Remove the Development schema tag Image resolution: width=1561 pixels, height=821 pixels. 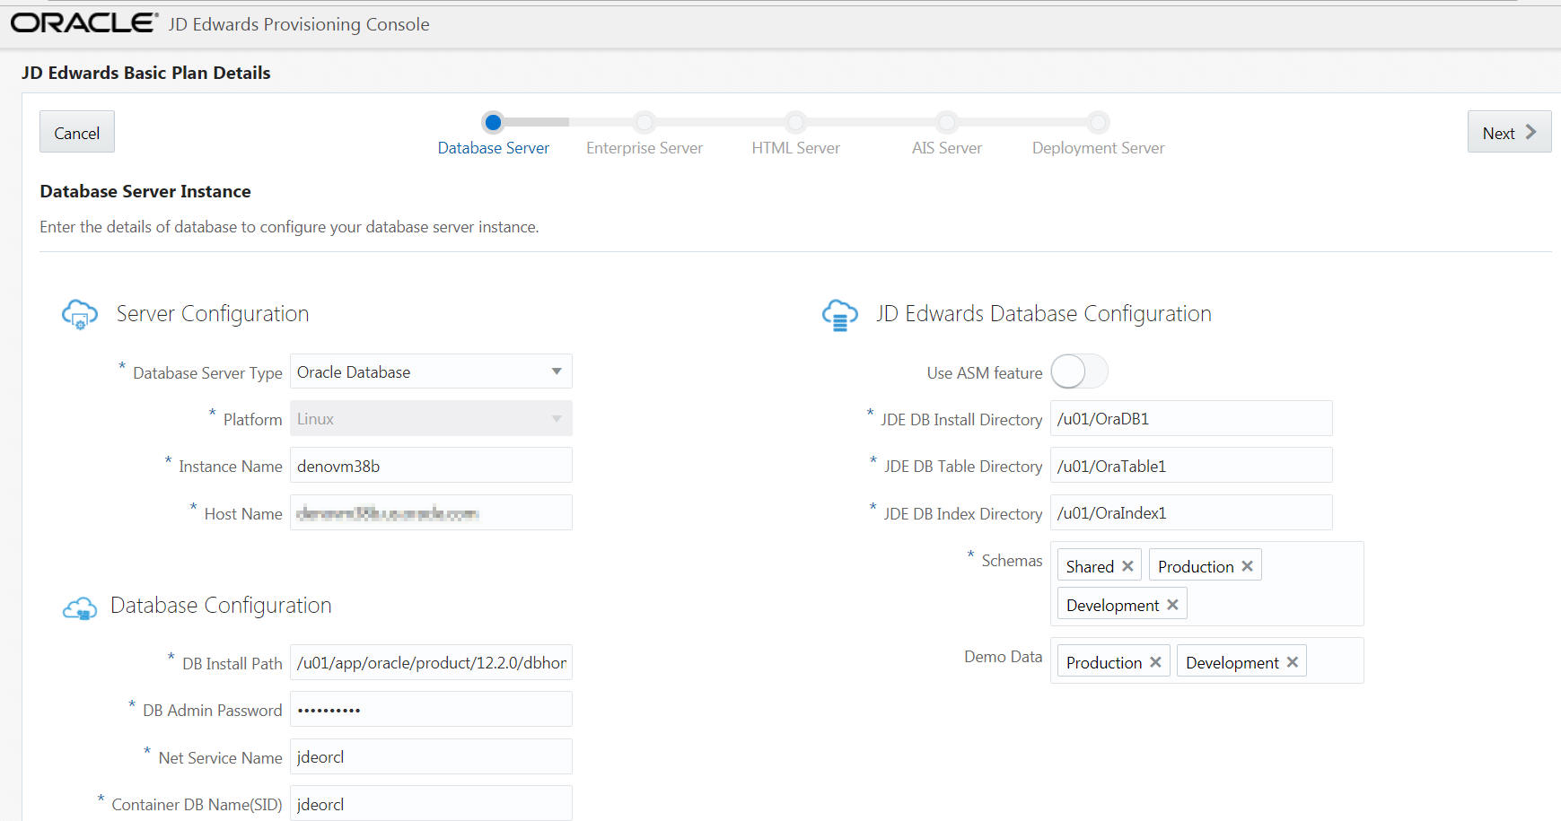(1171, 604)
